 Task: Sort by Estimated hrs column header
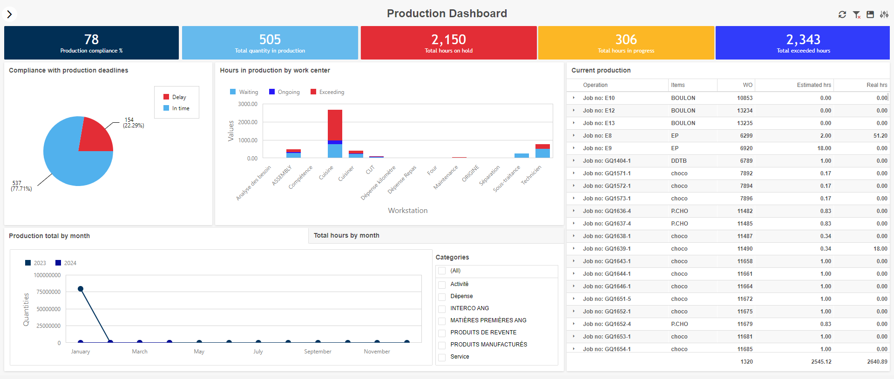pos(794,85)
